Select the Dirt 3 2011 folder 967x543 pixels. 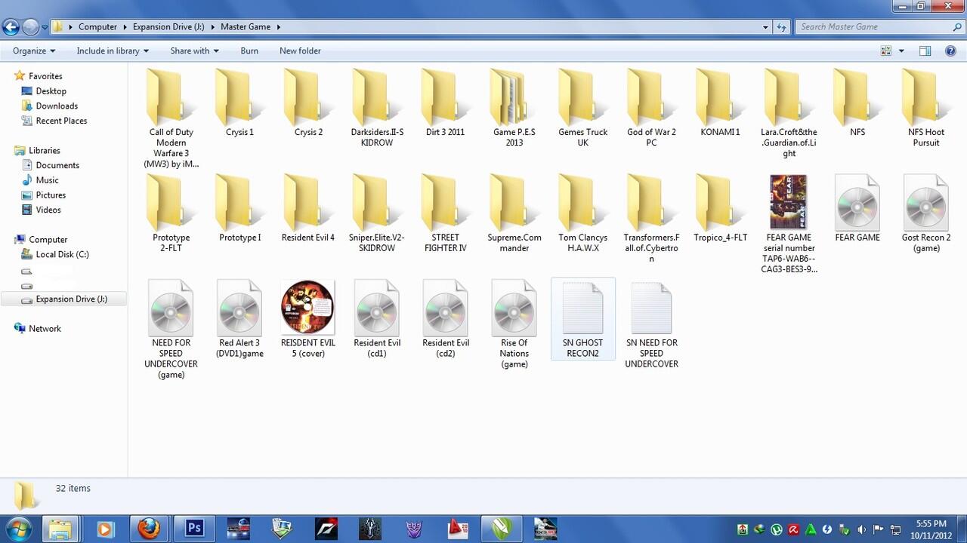click(x=446, y=103)
